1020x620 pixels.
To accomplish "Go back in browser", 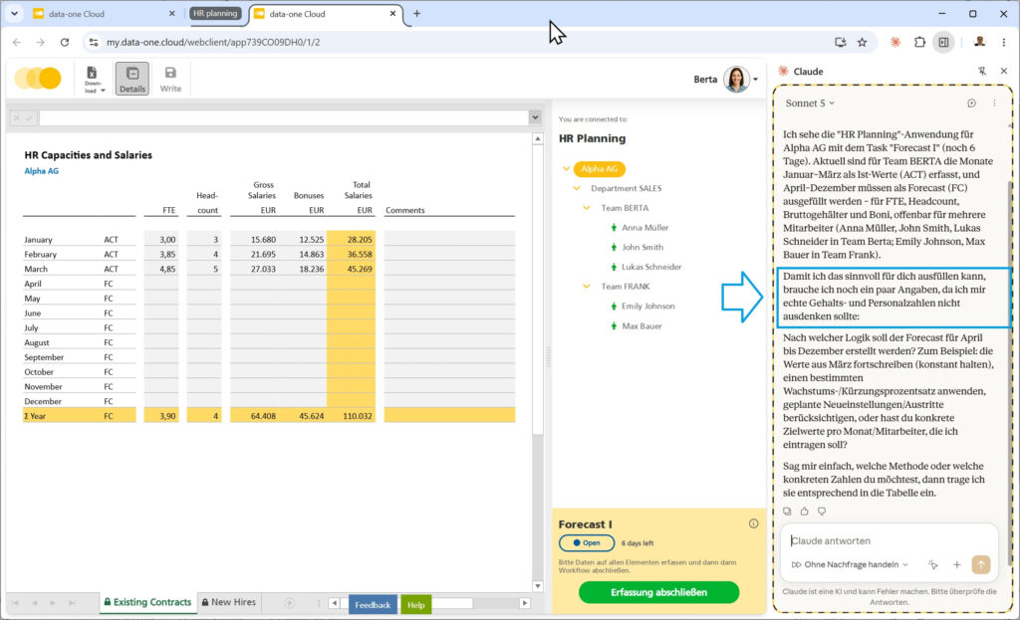I will [x=17, y=42].
